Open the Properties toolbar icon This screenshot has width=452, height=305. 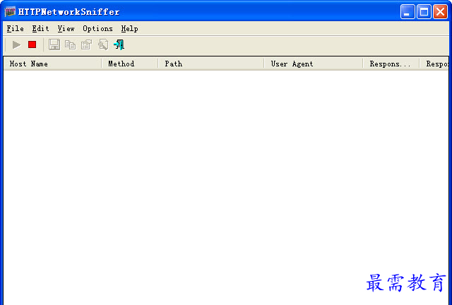[86, 44]
